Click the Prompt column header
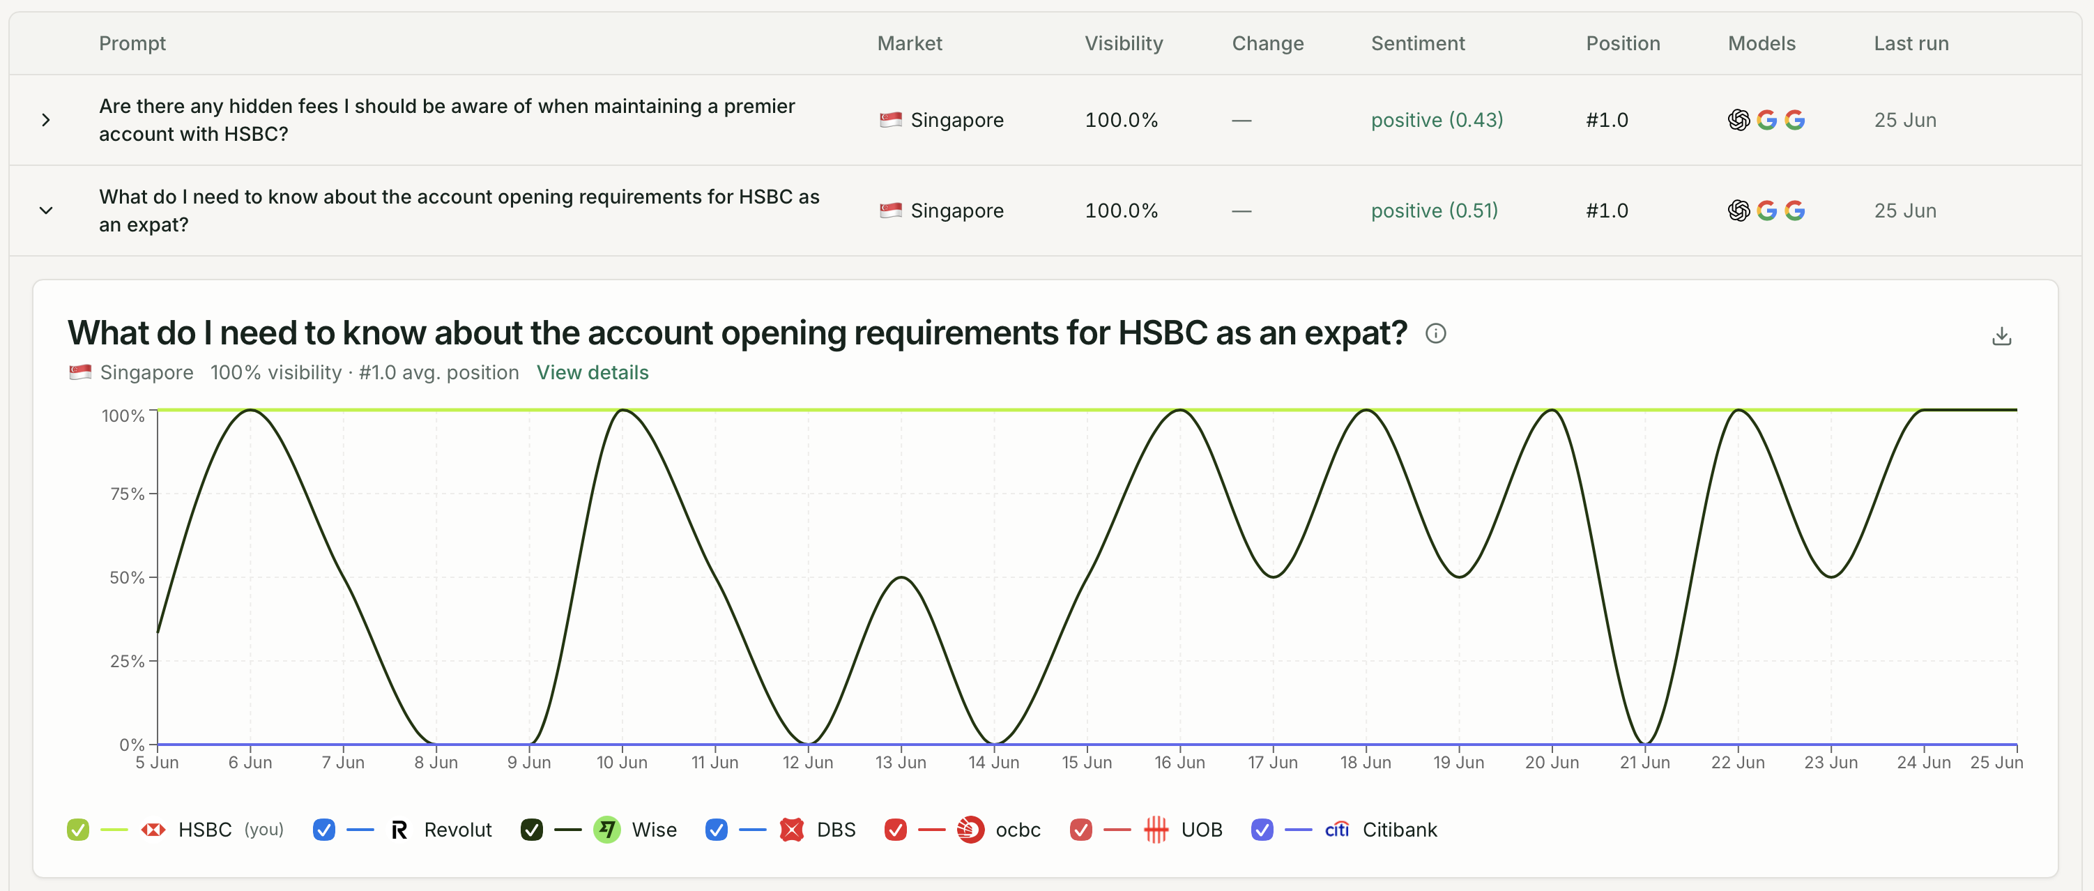2094x891 pixels. tap(132, 43)
